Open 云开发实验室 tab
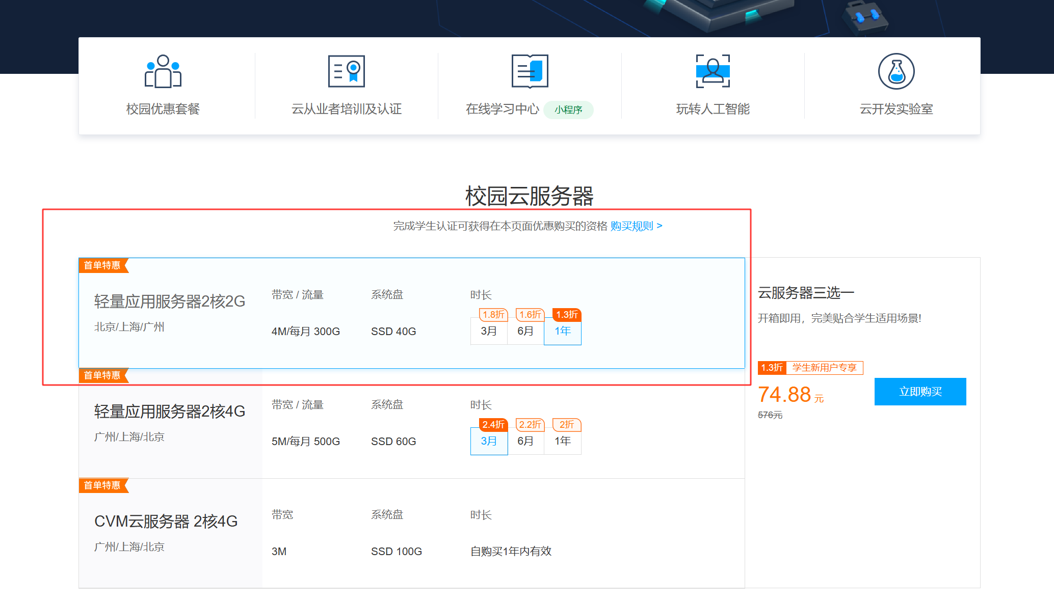 pos(897,109)
